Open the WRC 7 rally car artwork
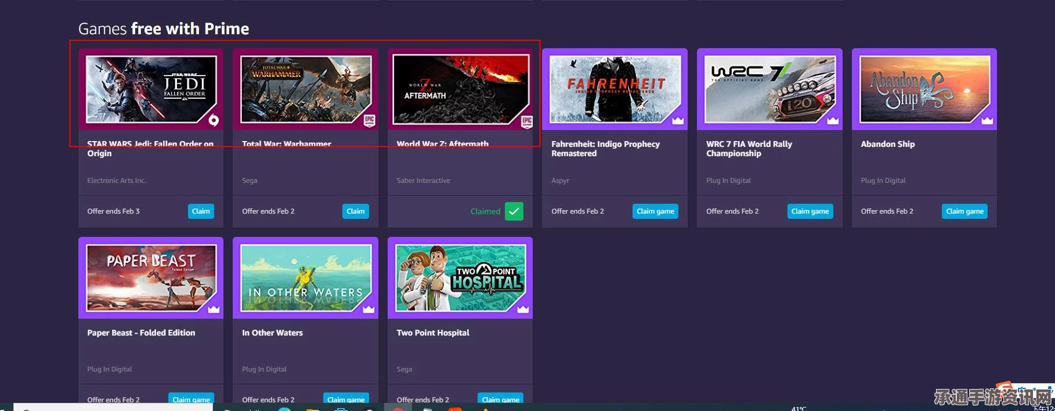This screenshot has height=411, width=1055. click(x=770, y=89)
